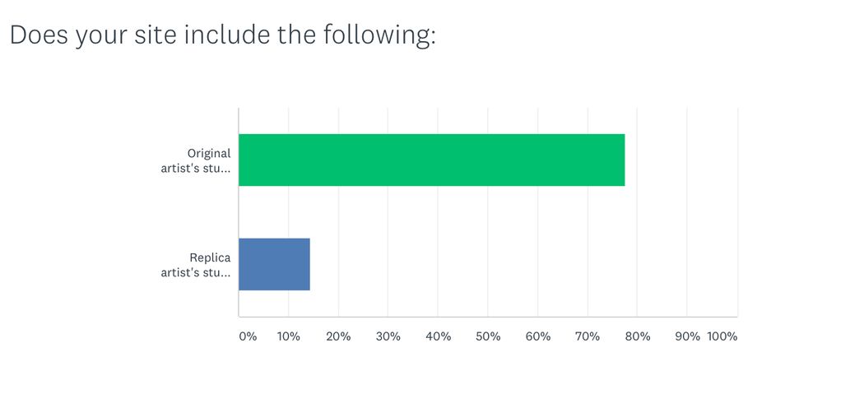The image size is (864, 394).
Task: Click the 70% x-axis label
Action: pos(588,336)
